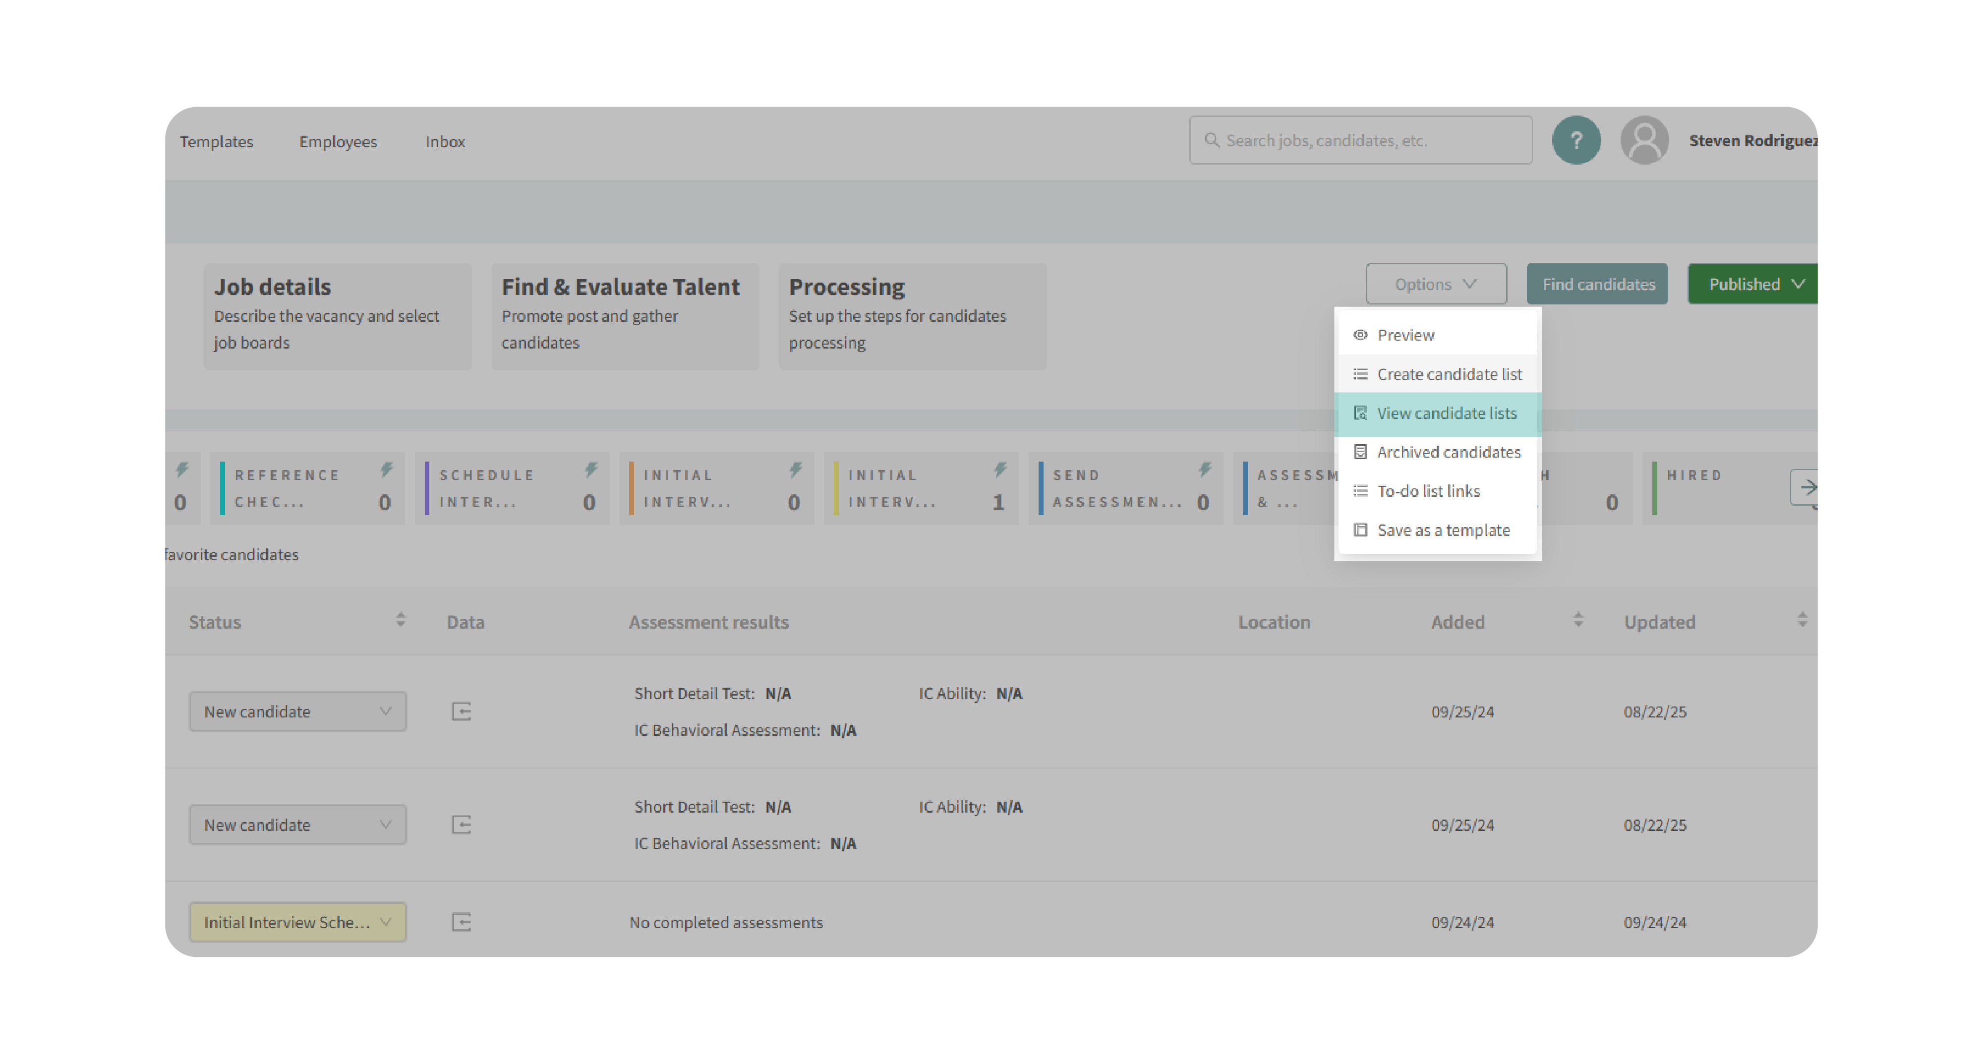Open the user profile avatar
The image size is (1983, 1064).
(x=1644, y=140)
